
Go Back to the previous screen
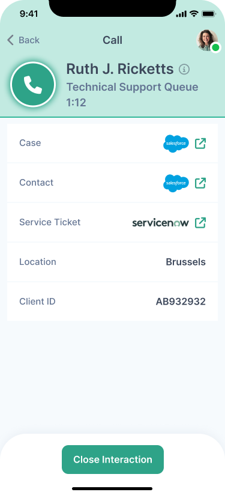[x=23, y=40]
